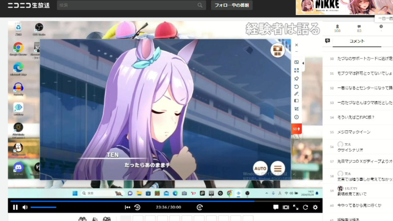Adjust the blue volume slider
Viewport: 393px width, 221px height.
[x=43, y=207]
